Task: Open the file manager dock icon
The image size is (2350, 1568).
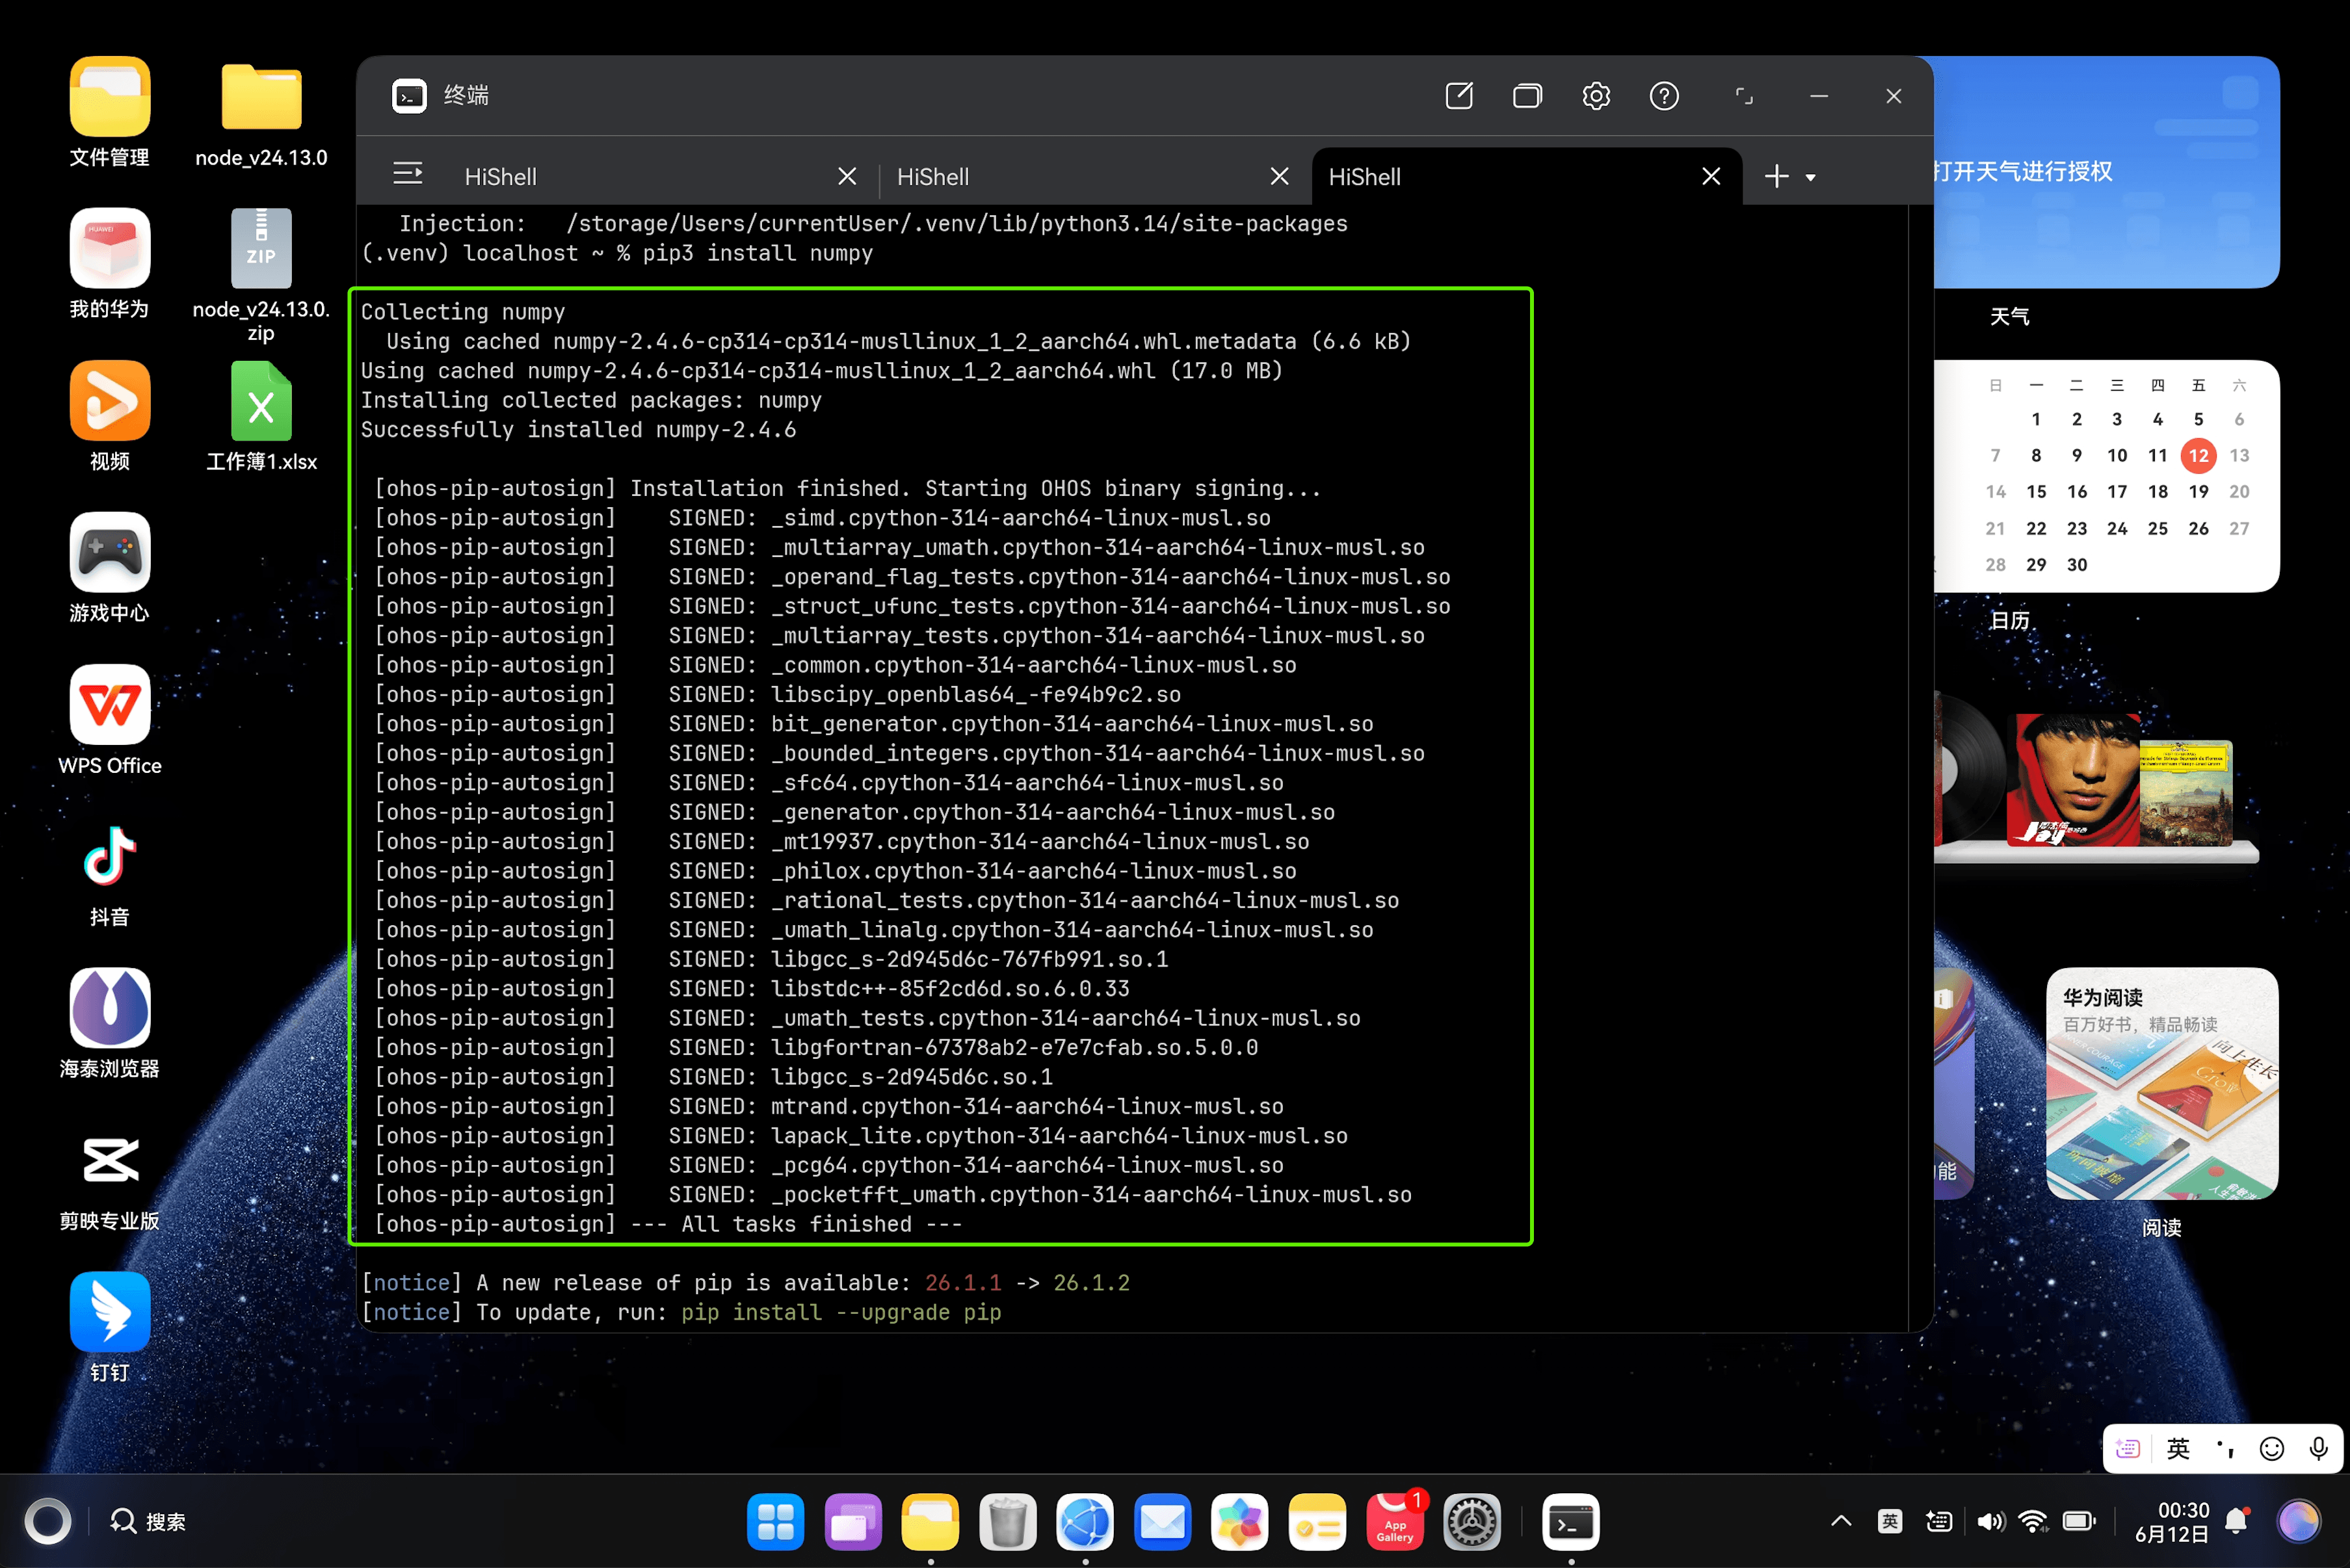Action: click(x=930, y=1521)
